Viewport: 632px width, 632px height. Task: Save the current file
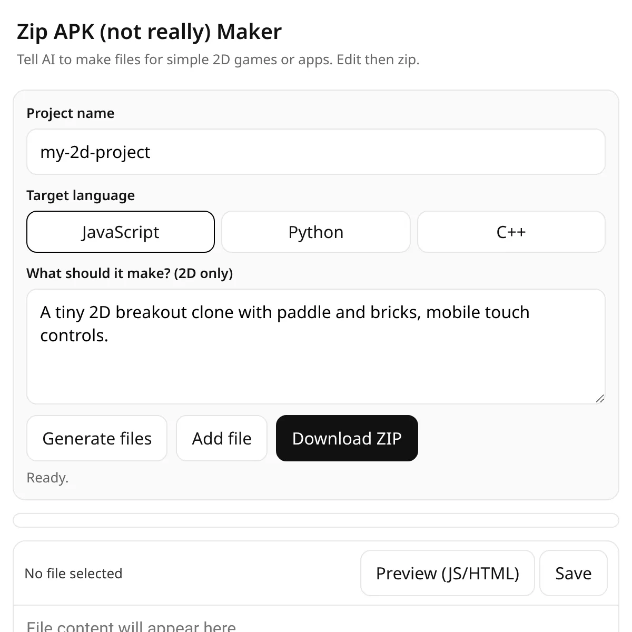tap(574, 573)
